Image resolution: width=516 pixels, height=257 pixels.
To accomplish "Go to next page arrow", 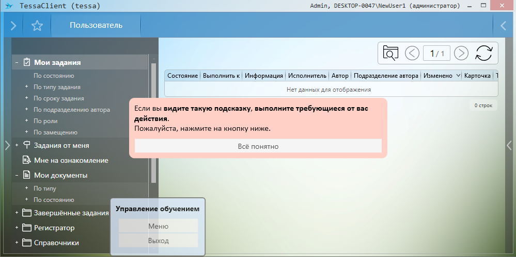I will tap(461, 53).
